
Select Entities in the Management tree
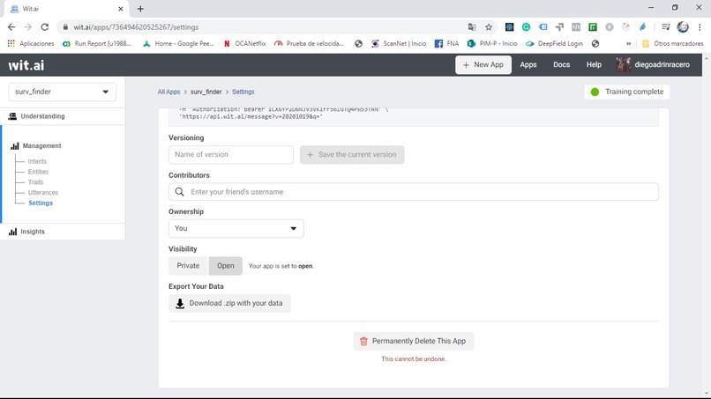[38, 172]
